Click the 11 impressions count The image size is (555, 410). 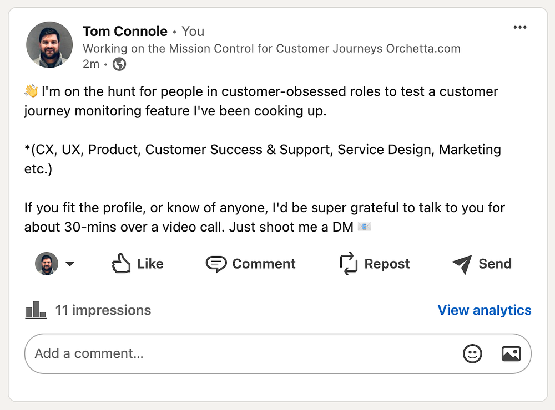click(x=103, y=310)
